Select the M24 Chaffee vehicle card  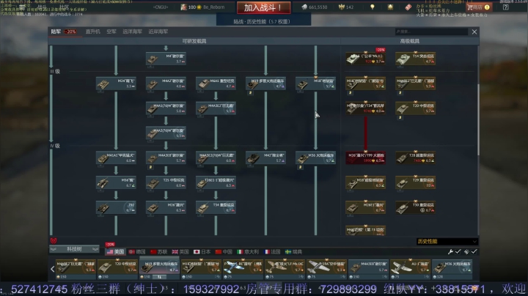pos(116,84)
